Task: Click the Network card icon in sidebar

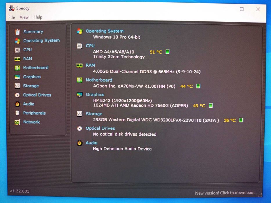Action: tap(17, 122)
